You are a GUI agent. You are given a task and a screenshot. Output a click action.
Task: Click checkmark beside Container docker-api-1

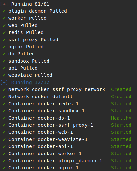click(x=4, y=146)
